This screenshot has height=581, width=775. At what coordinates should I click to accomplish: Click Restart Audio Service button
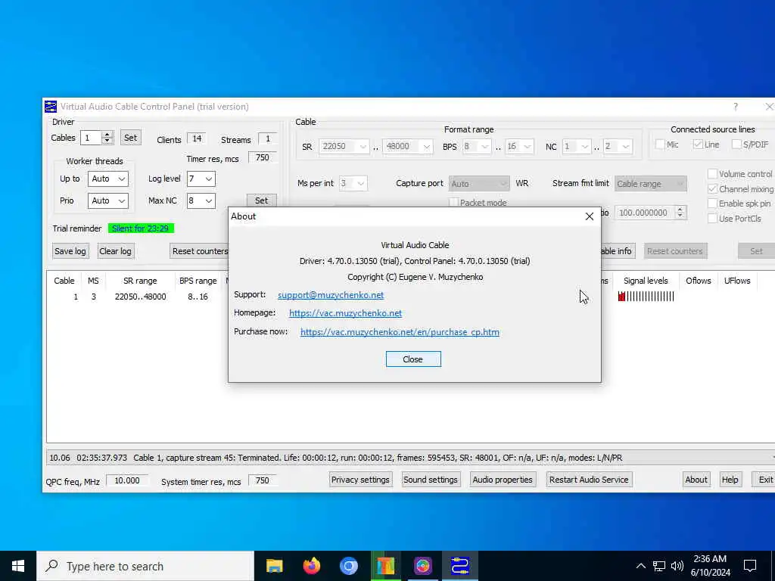(x=589, y=480)
